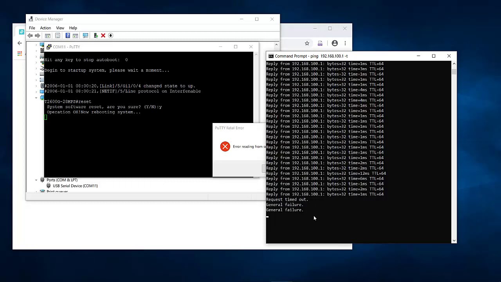The image size is (501, 282).
Task: Open View menu in Device Manager
Action: click(60, 28)
